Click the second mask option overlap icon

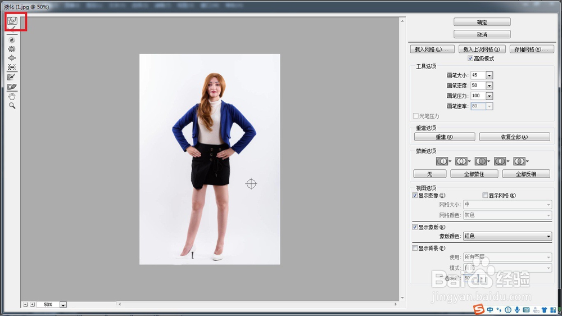(x=461, y=161)
